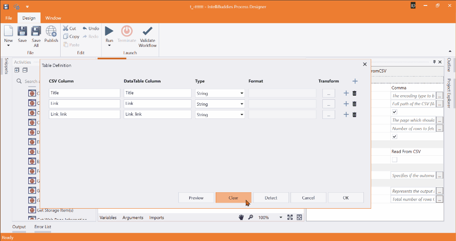Click the Save icon in ribbon
Screen dimensions: 456x241
point(22,31)
